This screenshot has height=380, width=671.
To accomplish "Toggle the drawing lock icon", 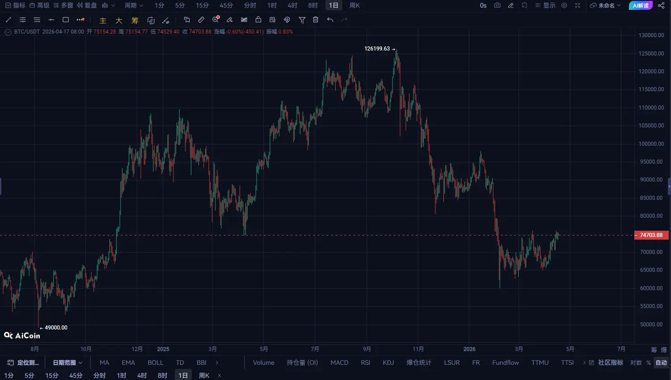I will click(x=258, y=20).
